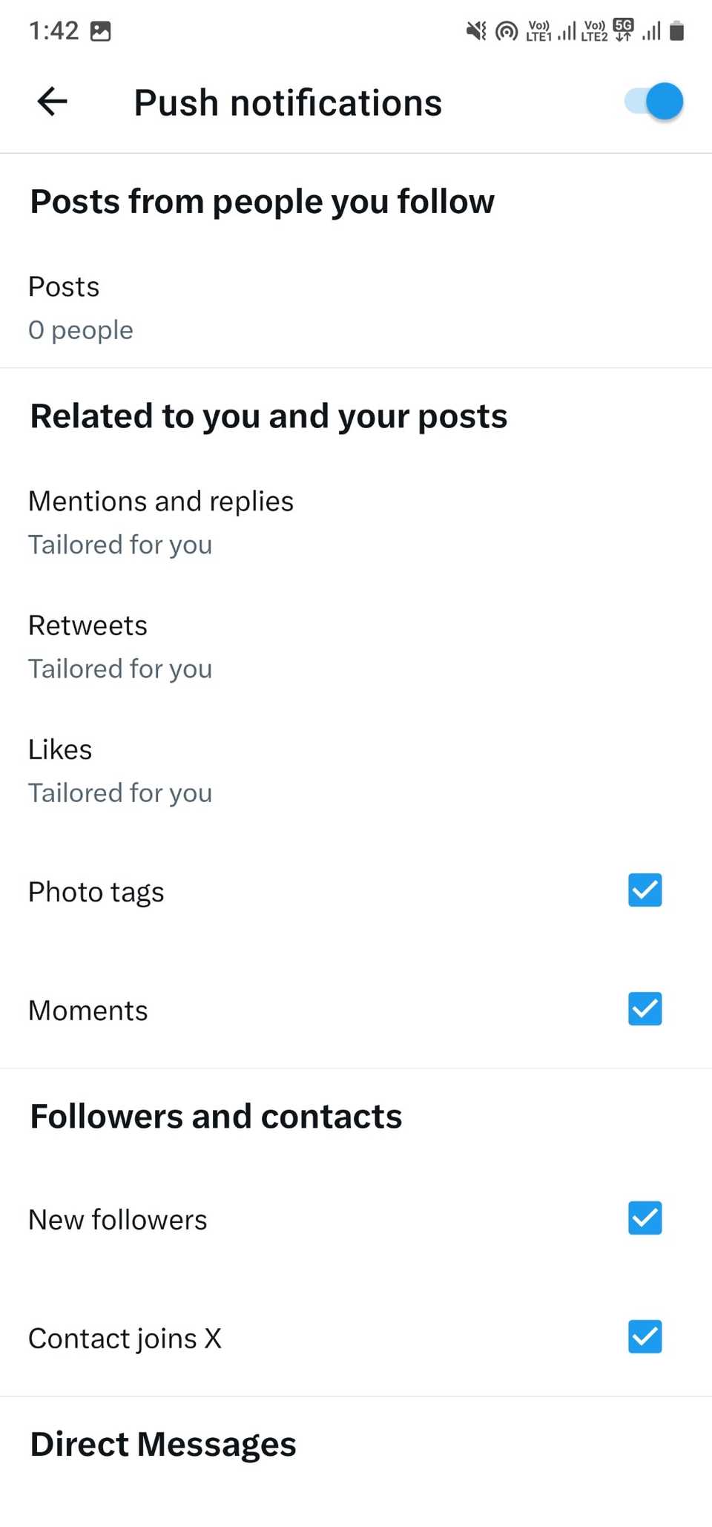Tap the hotspot icon in the status bar
712x1527 pixels.
point(507,30)
